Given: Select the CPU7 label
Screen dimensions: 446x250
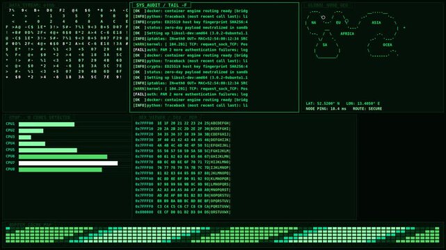Looking at the screenshot, I should [10, 162].
